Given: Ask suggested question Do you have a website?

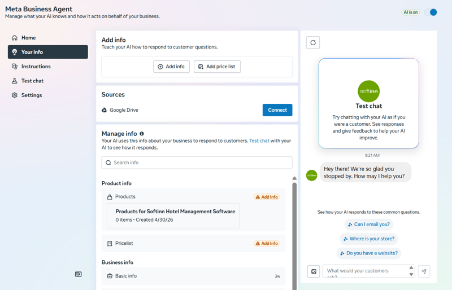Looking at the screenshot, I should pyautogui.click(x=369, y=253).
